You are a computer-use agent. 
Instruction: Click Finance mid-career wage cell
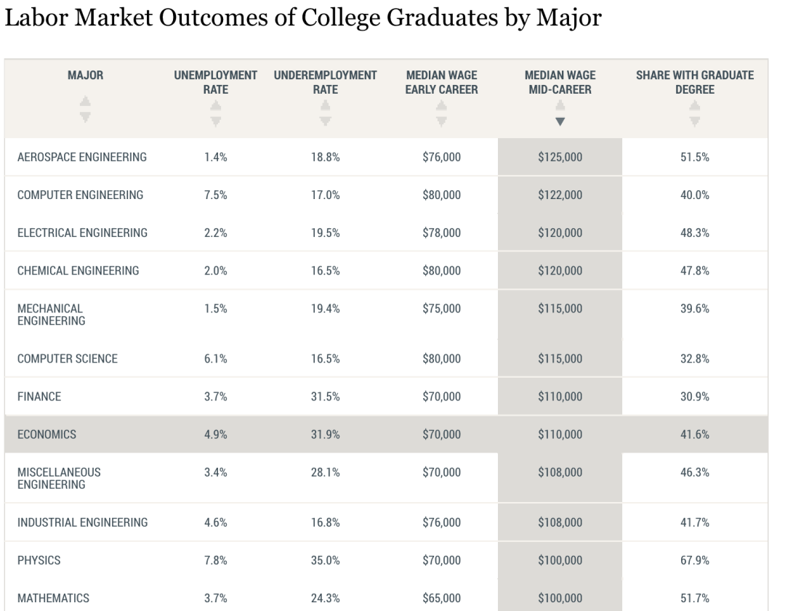tap(560, 397)
